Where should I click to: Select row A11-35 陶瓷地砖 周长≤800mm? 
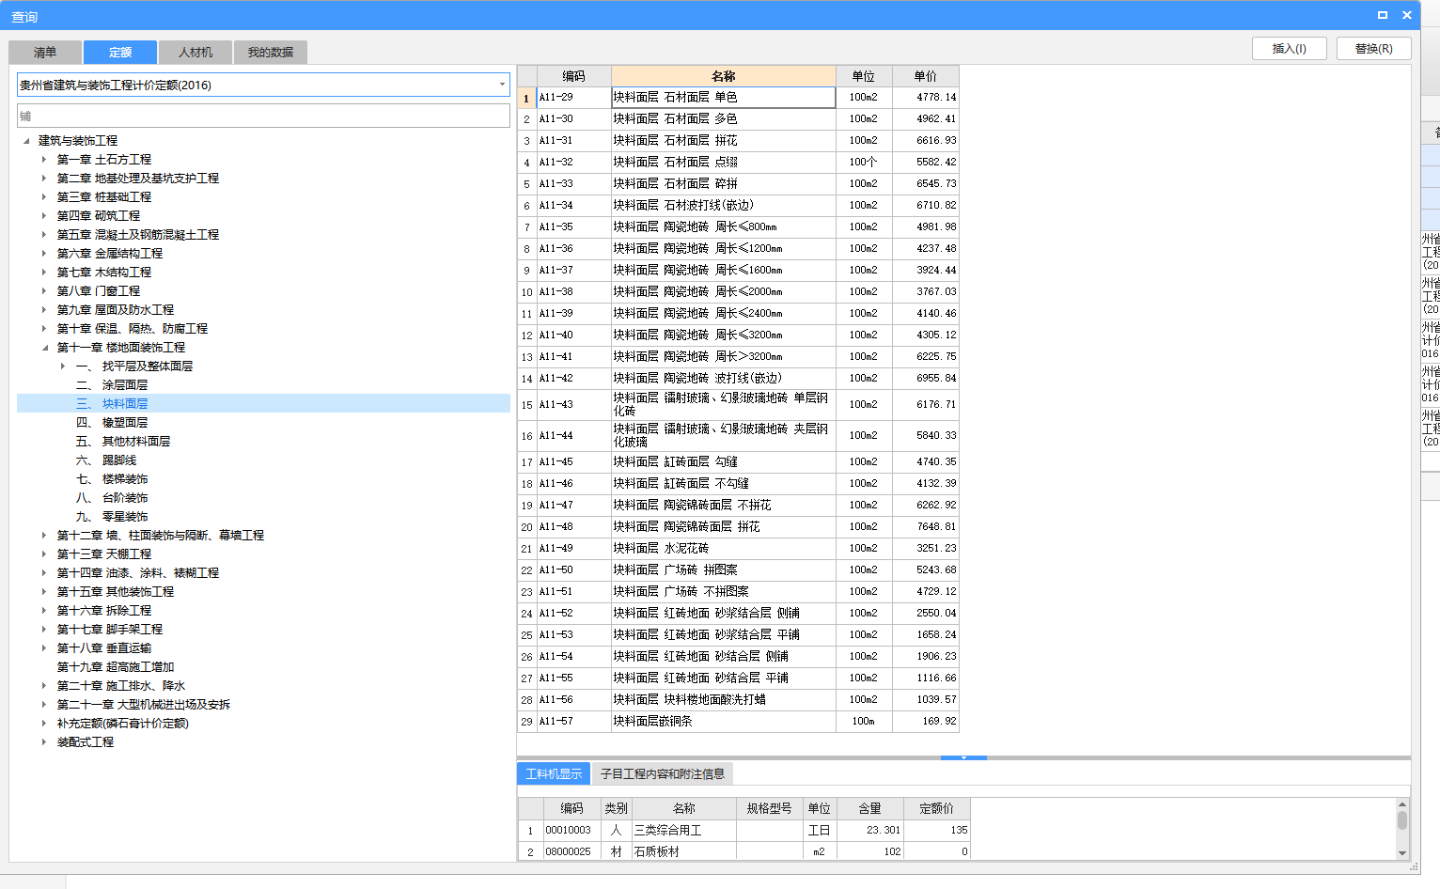click(x=738, y=227)
